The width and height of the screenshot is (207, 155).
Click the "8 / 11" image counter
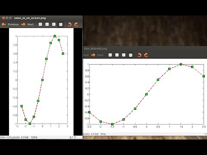[73, 137]
